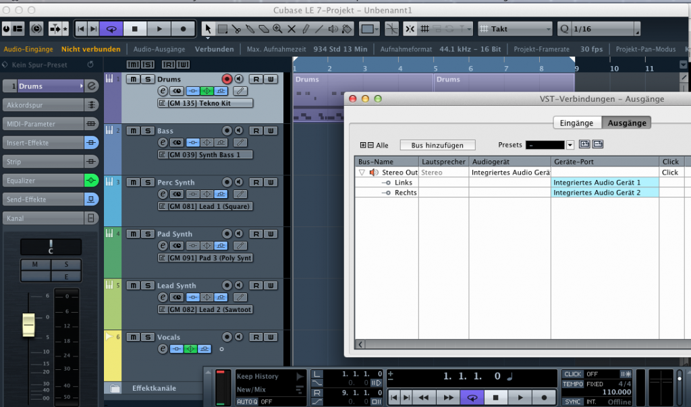This screenshot has height=407, width=691.
Task: Fast forward using the transport panel
Action: click(x=448, y=398)
